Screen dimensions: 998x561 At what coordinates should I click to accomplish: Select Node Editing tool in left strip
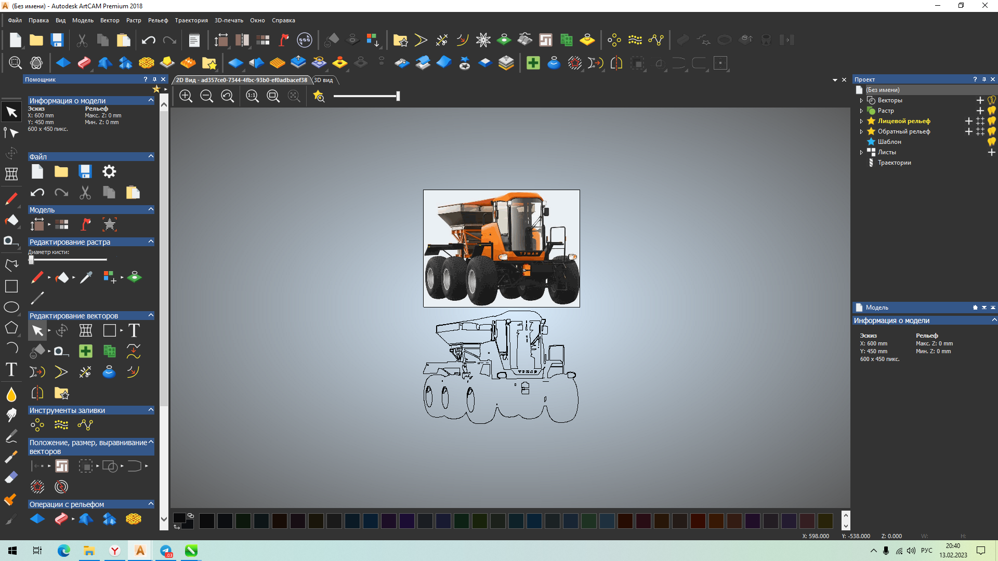click(11, 132)
